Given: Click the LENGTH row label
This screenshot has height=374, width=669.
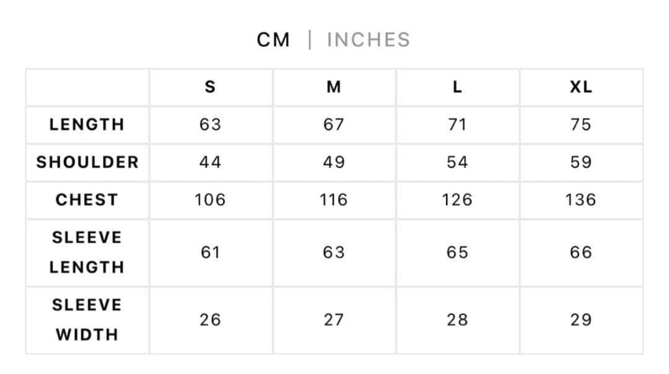Looking at the screenshot, I should (x=87, y=124).
